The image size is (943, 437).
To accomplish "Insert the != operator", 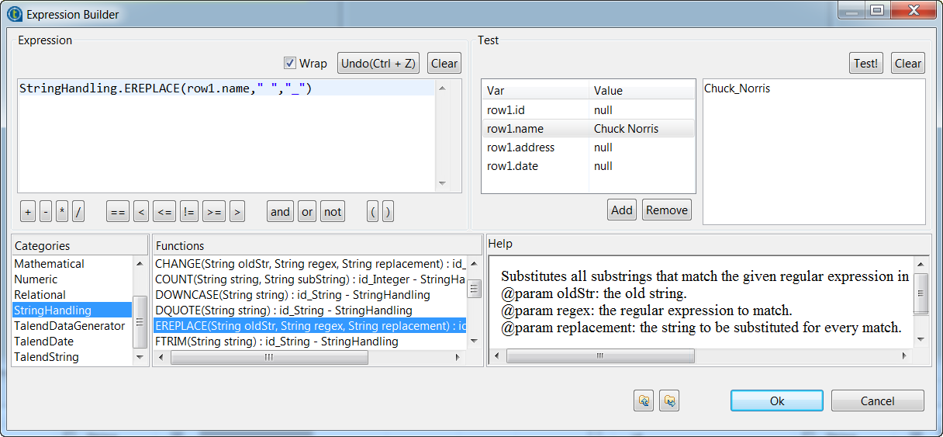I will tap(188, 211).
